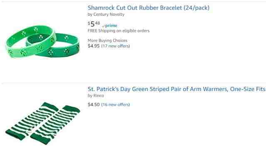Image resolution: width=266 pixels, height=158 pixels.
Task: View the 16 new offers link
Action: [x=116, y=105]
